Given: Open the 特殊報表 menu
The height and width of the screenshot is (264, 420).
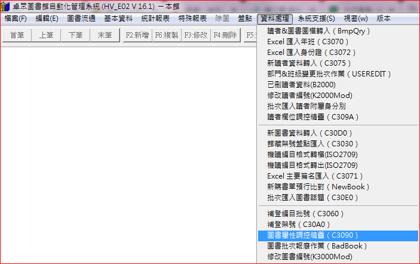Looking at the screenshot, I should 192,19.
